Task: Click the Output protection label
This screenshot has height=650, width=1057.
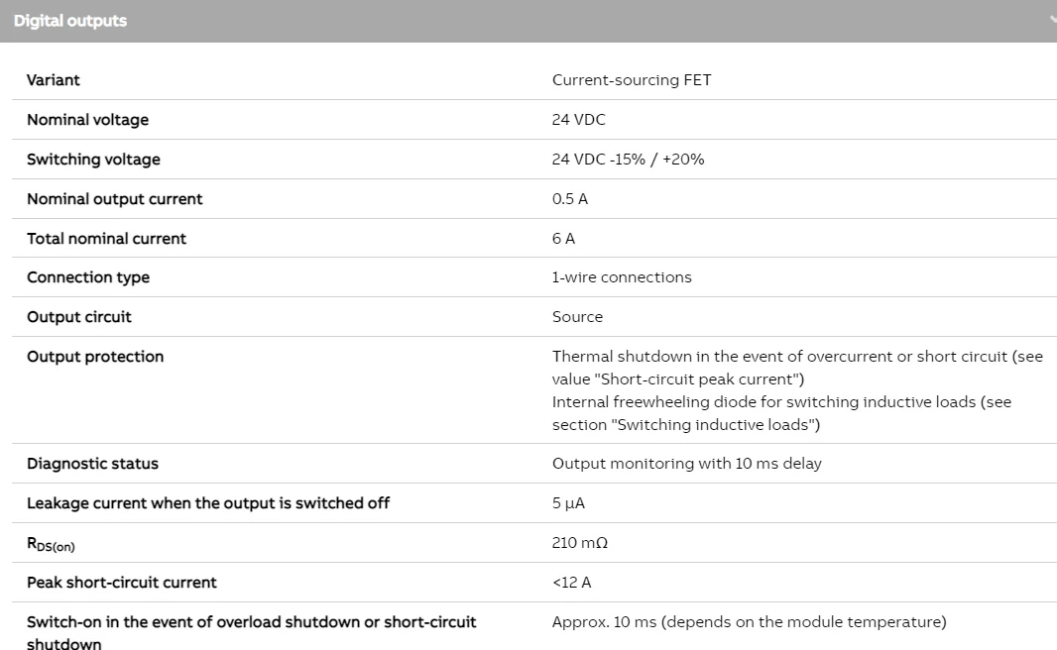Action: click(x=95, y=357)
